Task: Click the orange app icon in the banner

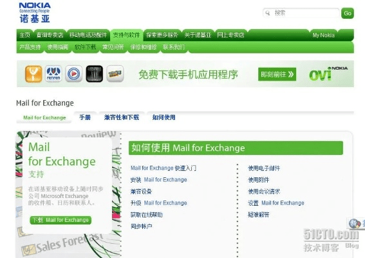Action: 33,74
